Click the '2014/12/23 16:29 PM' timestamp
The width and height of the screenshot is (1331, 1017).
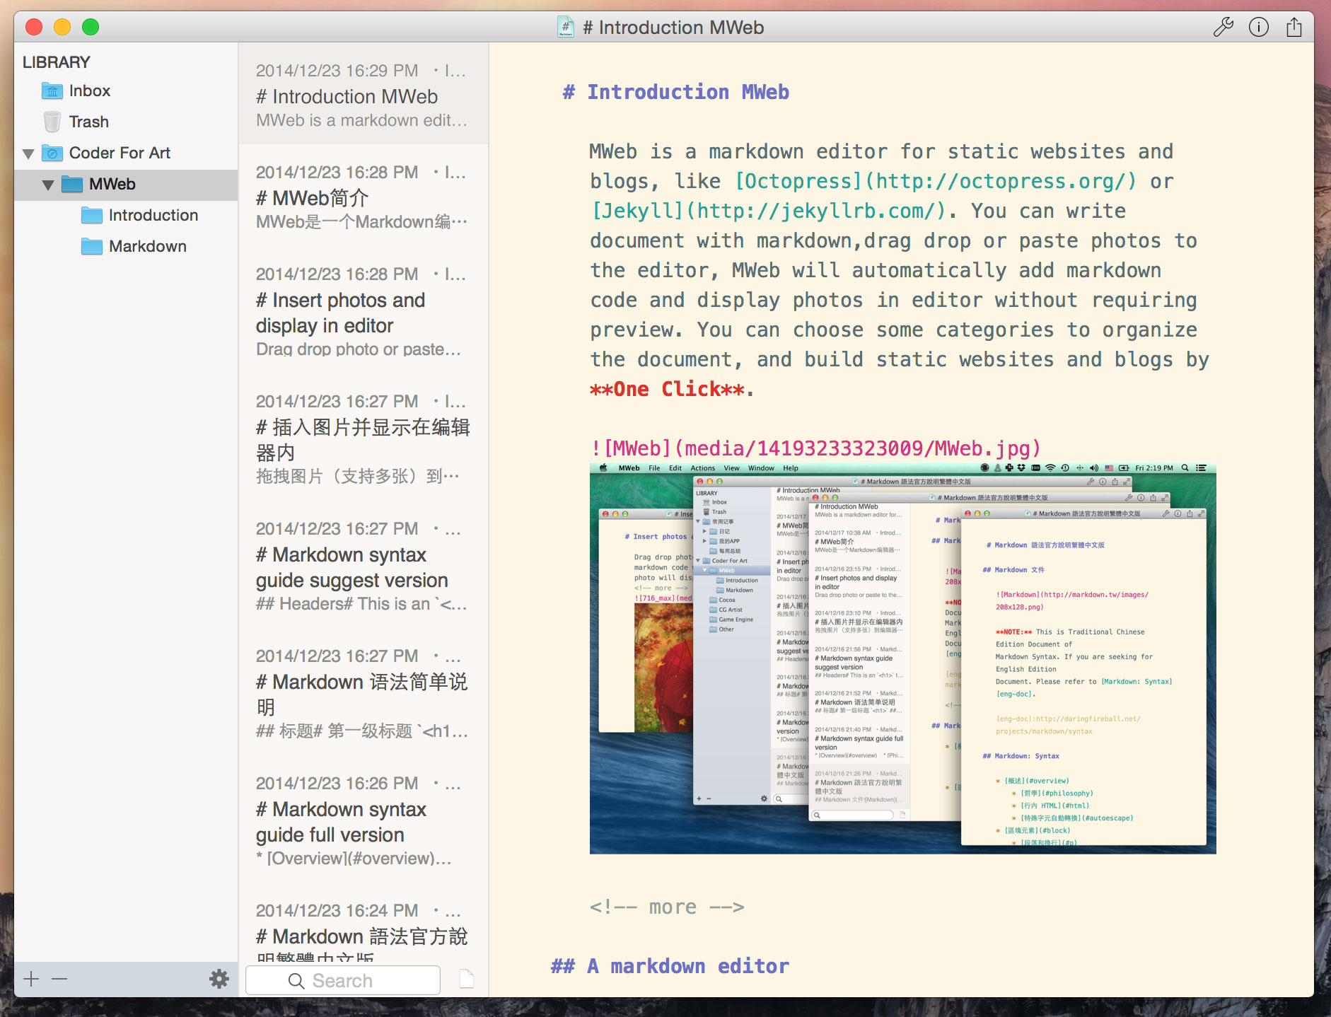click(337, 71)
